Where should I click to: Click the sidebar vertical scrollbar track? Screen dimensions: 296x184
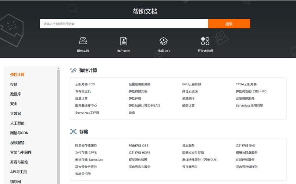tap(58, 127)
